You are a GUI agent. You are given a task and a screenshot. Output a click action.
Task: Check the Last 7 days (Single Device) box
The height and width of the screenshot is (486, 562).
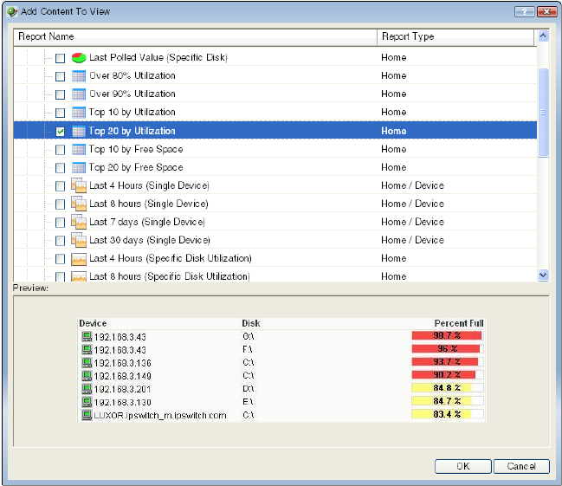point(60,223)
